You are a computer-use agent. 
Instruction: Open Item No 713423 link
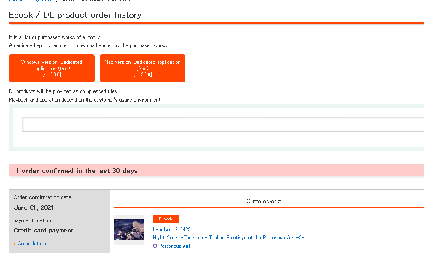coord(172,229)
